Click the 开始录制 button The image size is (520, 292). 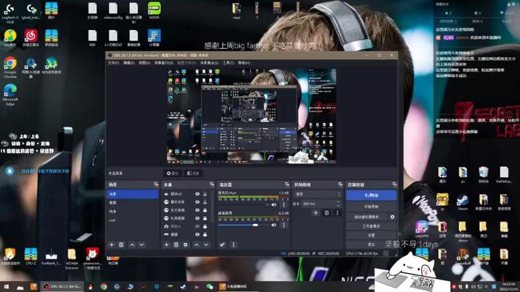[371, 206]
